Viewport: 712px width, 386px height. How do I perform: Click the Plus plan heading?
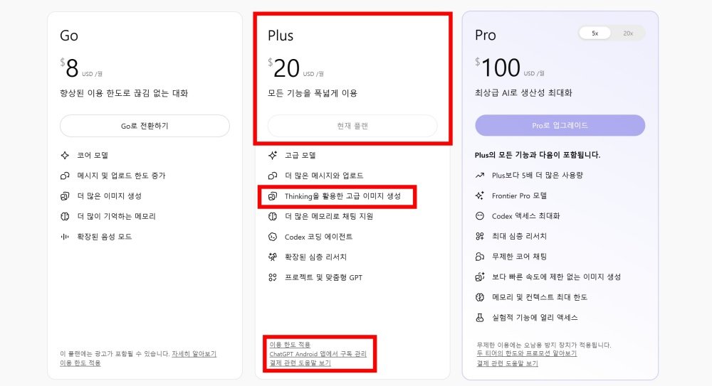pos(281,36)
